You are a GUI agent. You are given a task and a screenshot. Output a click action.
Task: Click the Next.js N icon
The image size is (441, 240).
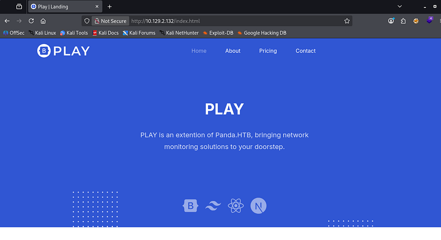[x=259, y=206]
